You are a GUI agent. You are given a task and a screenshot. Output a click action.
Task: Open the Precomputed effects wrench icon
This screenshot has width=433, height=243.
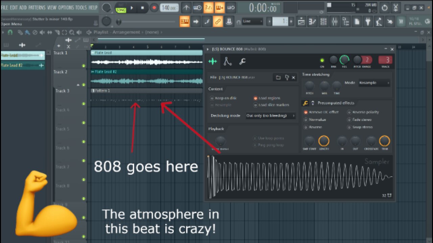click(305, 103)
